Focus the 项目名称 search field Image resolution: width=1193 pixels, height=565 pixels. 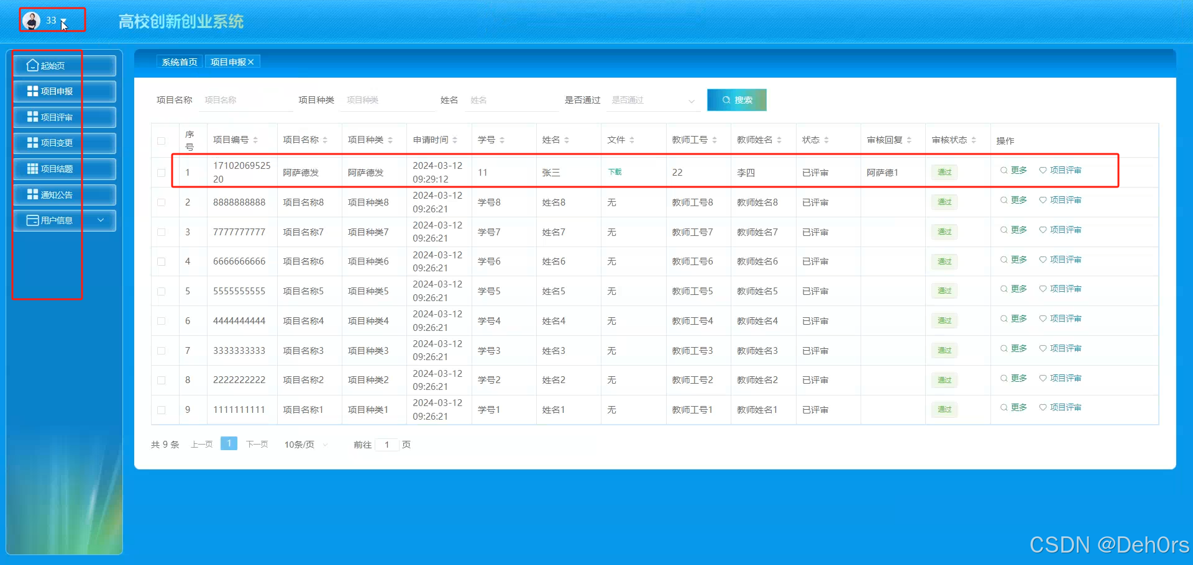click(x=246, y=100)
